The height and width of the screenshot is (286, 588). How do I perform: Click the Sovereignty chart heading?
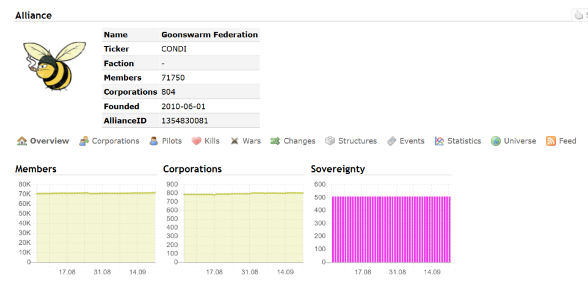338,169
